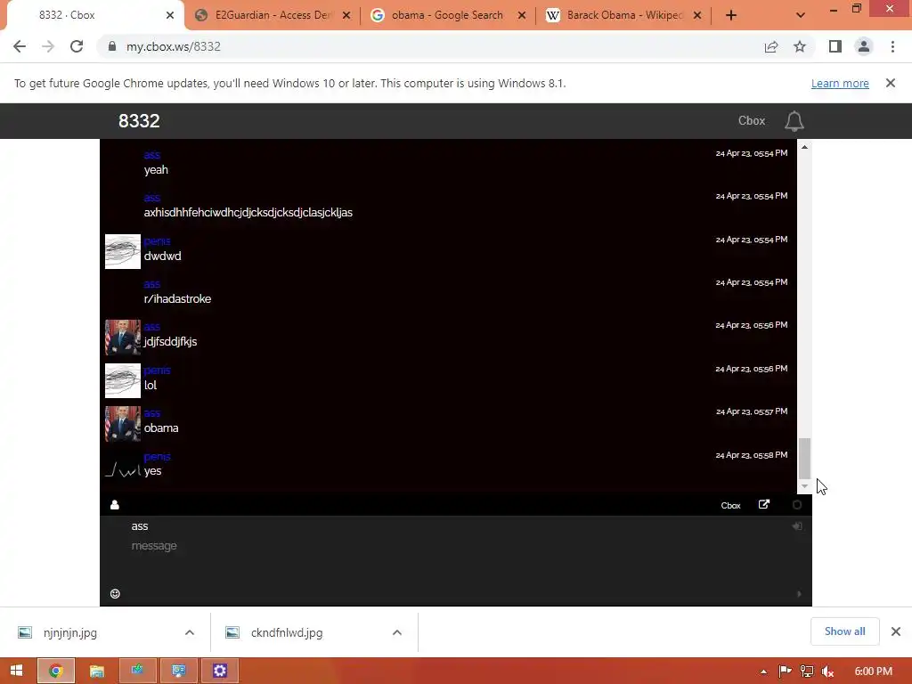Open Chrome side panel
The width and height of the screenshot is (912, 684).
[x=835, y=46]
